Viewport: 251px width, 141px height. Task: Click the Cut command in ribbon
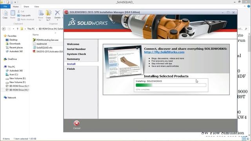pos(21,11)
